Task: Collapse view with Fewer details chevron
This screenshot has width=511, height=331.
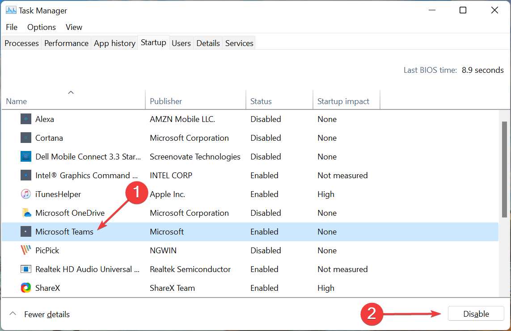Action: (13, 314)
